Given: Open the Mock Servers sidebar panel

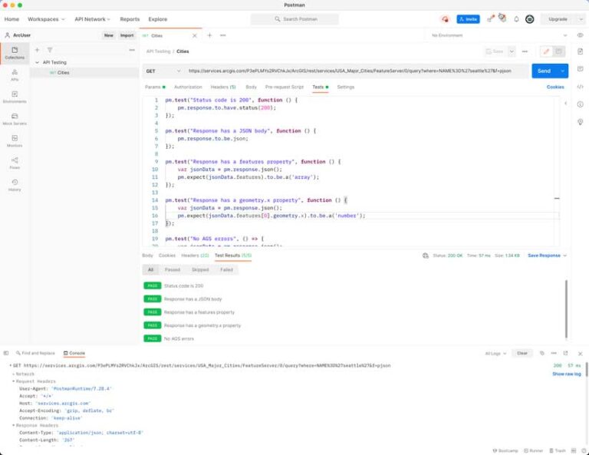Looking at the screenshot, I should pos(15,119).
